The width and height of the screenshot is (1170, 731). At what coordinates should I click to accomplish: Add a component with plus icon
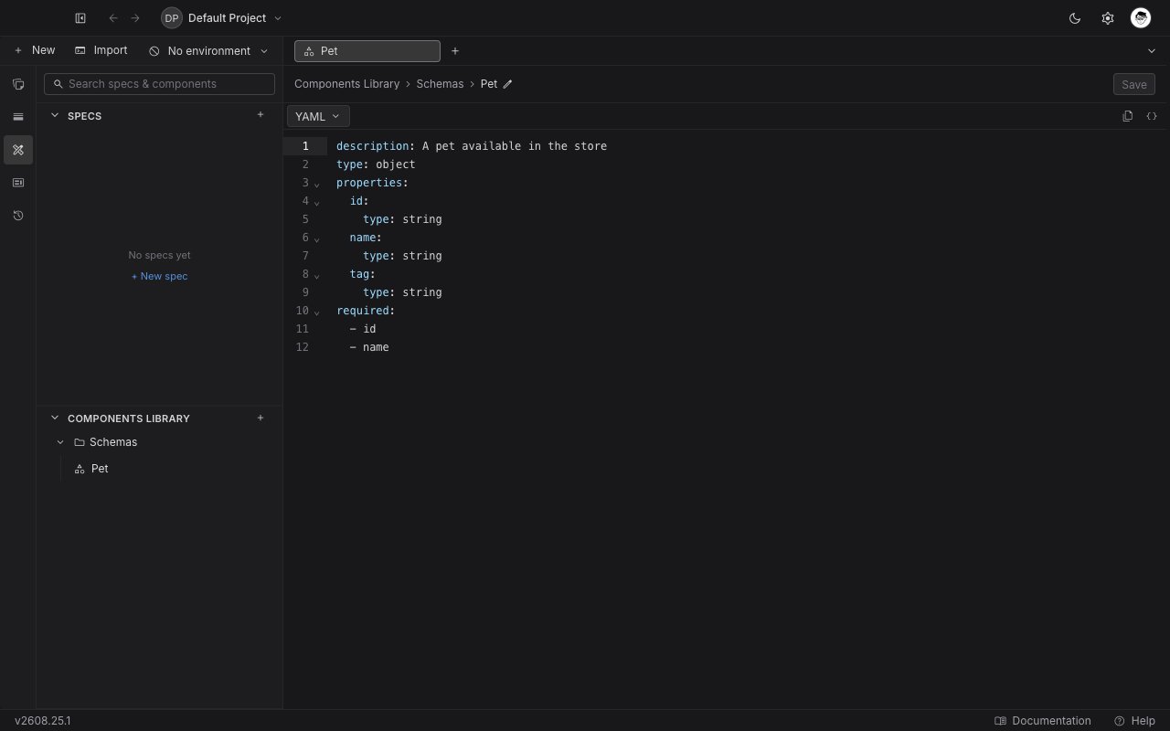261,418
